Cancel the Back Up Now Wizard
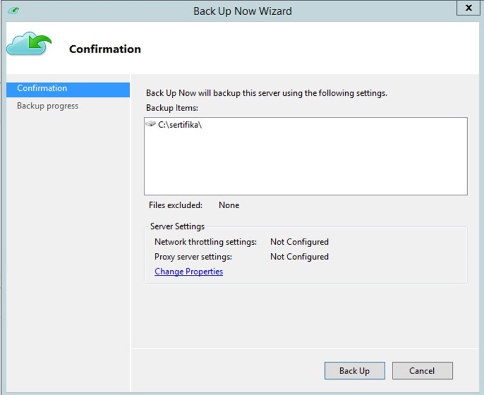This screenshot has height=395, width=484. tap(423, 371)
